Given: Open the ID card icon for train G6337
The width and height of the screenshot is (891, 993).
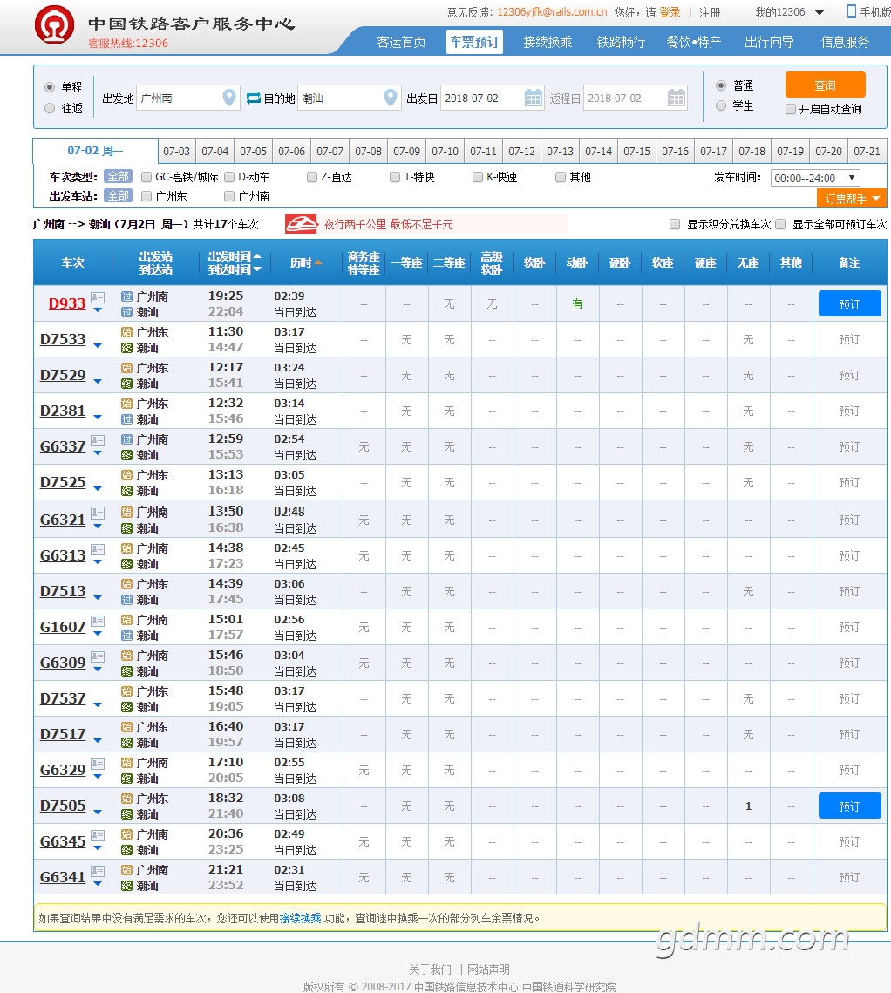Looking at the screenshot, I should point(98,439).
